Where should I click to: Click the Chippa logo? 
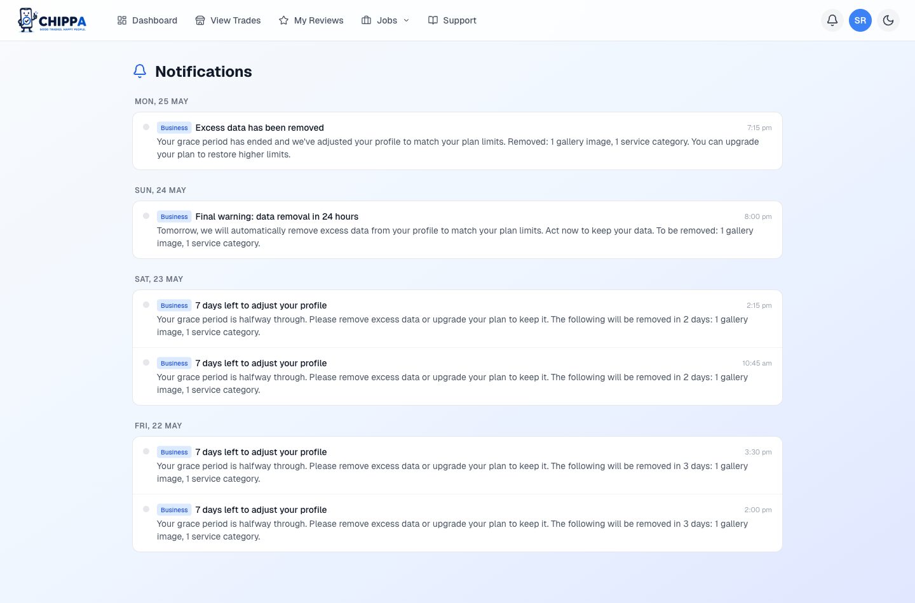pyautogui.click(x=52, y=20)
